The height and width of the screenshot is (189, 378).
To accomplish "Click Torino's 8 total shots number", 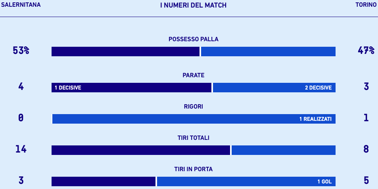I will pyautogui.click(x=366, y=149).
